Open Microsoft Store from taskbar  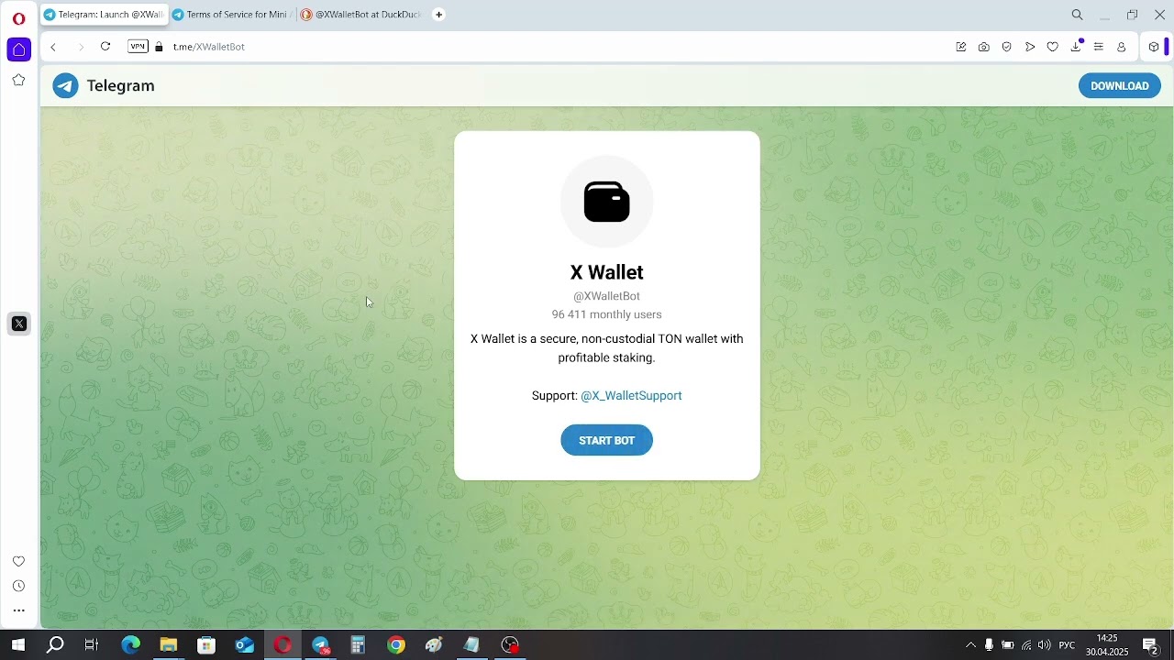pos(206,645)
